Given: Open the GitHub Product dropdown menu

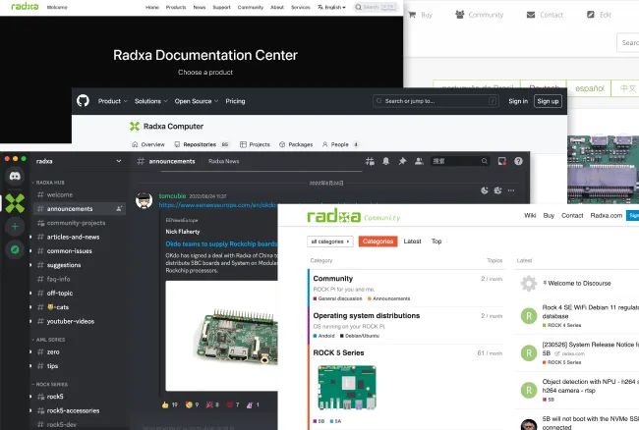Looking at the screenshot, I should point(112,101).
